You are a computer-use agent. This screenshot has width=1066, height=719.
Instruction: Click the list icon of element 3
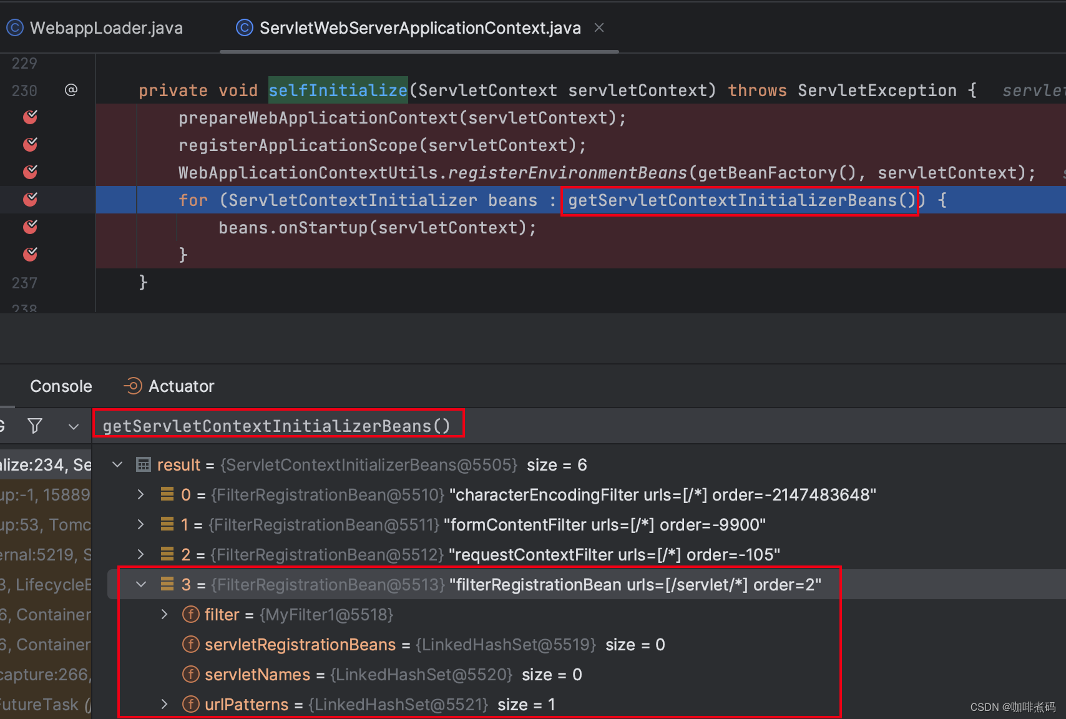point(167,584)
